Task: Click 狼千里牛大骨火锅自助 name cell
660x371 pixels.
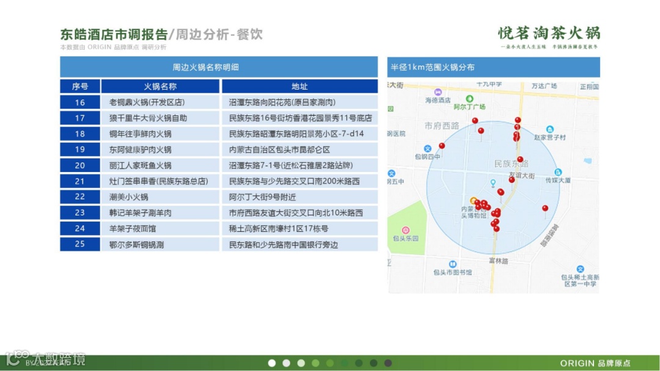Action: point(160,118)
